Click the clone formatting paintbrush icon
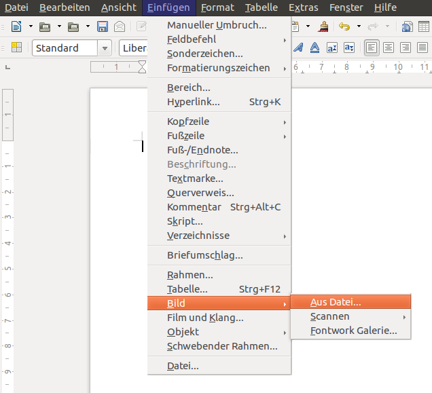The height and width of the screenshot is (393, 432). 325,27
